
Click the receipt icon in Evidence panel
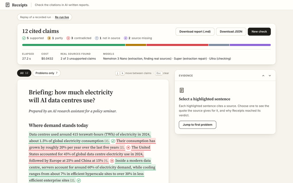tap(182, 90)
